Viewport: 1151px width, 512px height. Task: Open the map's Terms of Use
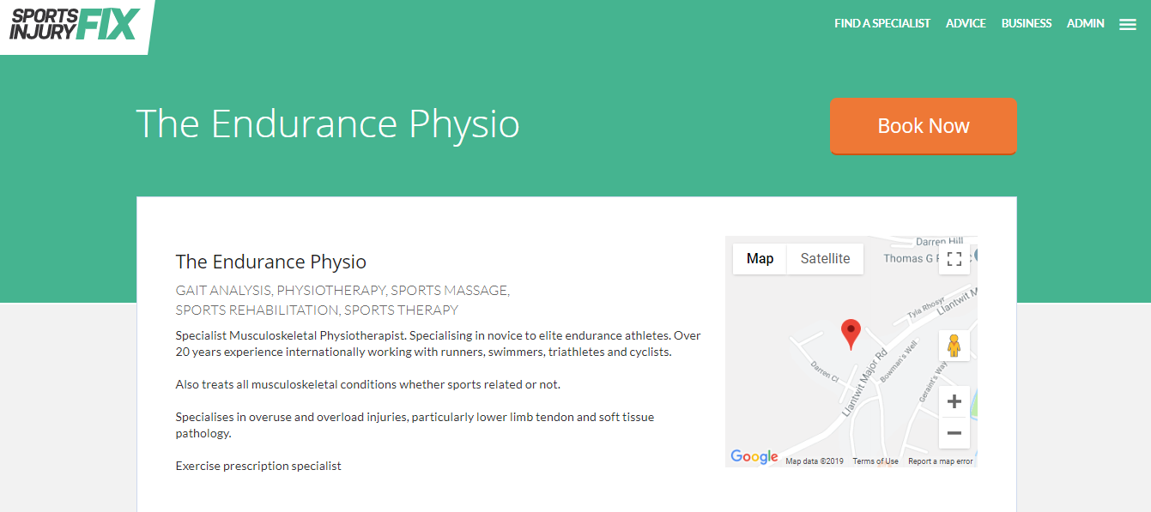coord(875,461)
